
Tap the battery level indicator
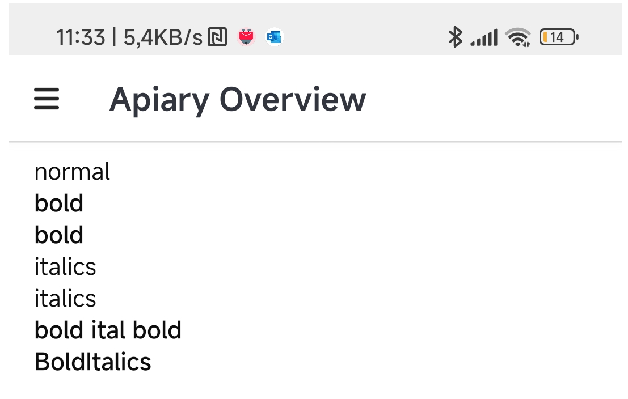click(559, 37)
